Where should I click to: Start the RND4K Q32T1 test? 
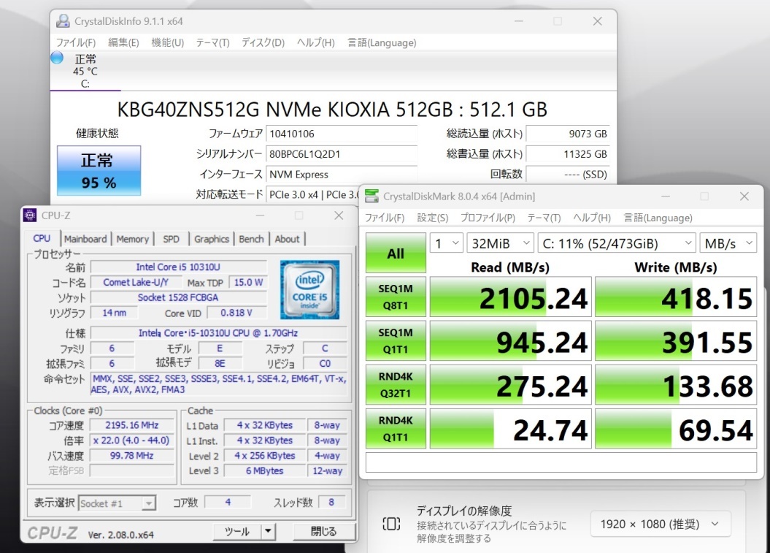click(396, 384)
